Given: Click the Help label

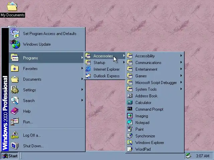Looking at the screenshot, I should pyautogui.click(x=27, y=111).
